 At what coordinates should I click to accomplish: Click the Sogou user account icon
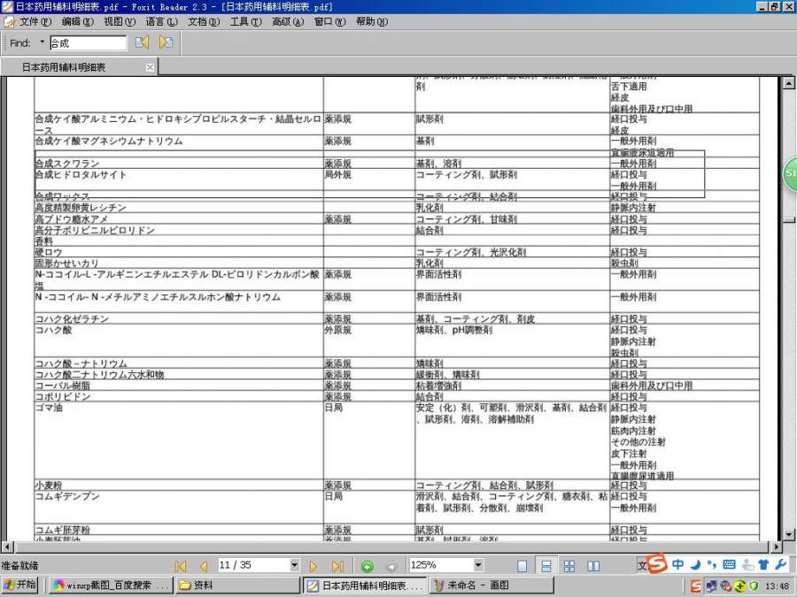click(x=747, y=564)
